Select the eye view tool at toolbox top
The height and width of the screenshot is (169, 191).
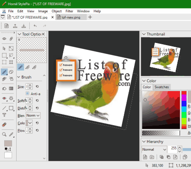pyautogui.click(x=4, y=39)
